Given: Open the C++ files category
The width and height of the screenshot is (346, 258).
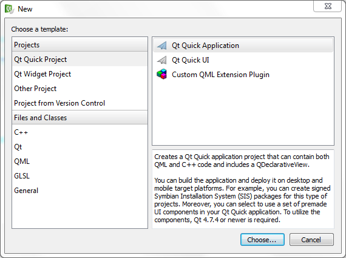Looking at the screenshot, I should [x=80, y=132].
